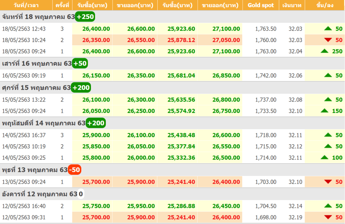This screenshot has height=224, width=345.
Task: Click green up arrow in 16/05/2563 09:19 row
Action: [x=328, y=76]
